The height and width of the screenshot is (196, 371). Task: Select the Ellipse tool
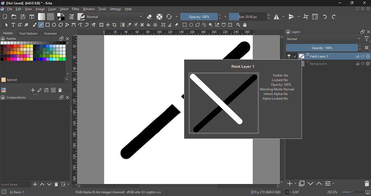pyautogui.click(x=54, y=25)
